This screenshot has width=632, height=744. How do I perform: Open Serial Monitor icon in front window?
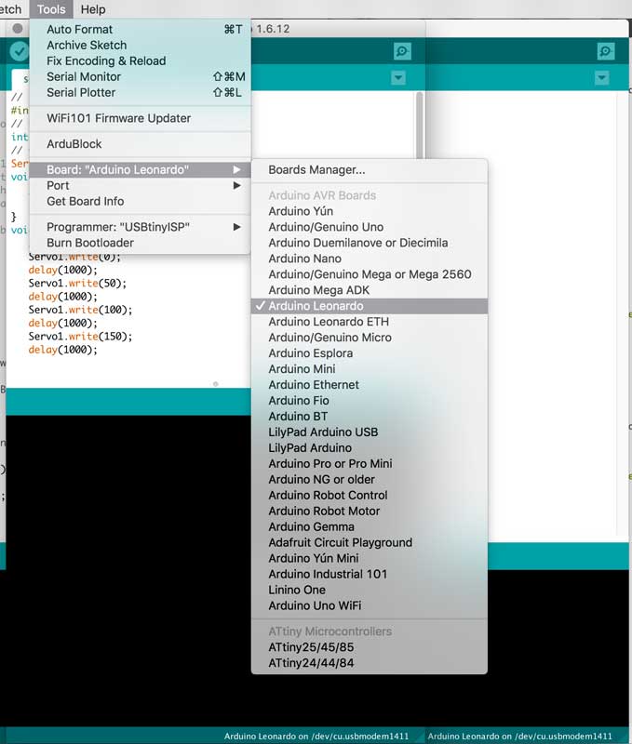402,51
